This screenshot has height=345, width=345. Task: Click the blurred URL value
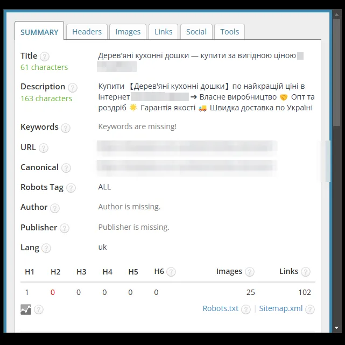187,147
